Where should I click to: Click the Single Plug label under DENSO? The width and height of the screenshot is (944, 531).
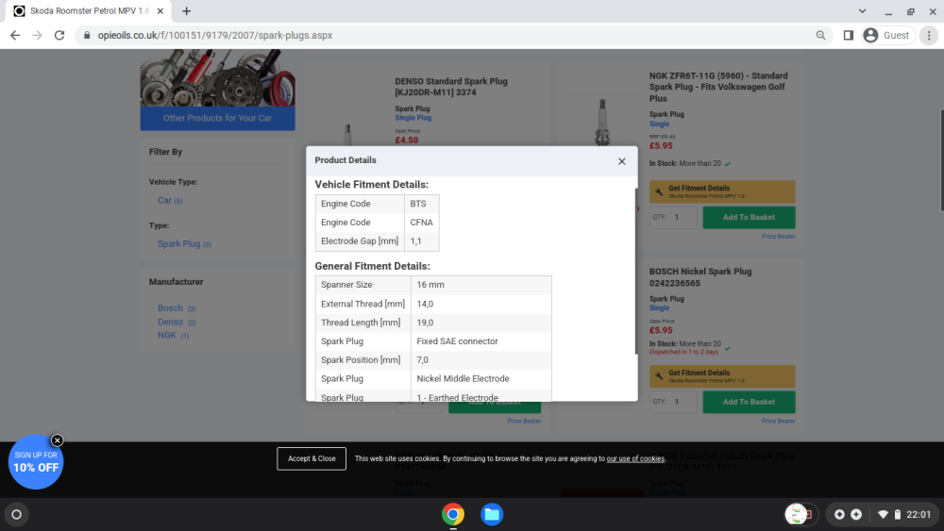(413, 118)
